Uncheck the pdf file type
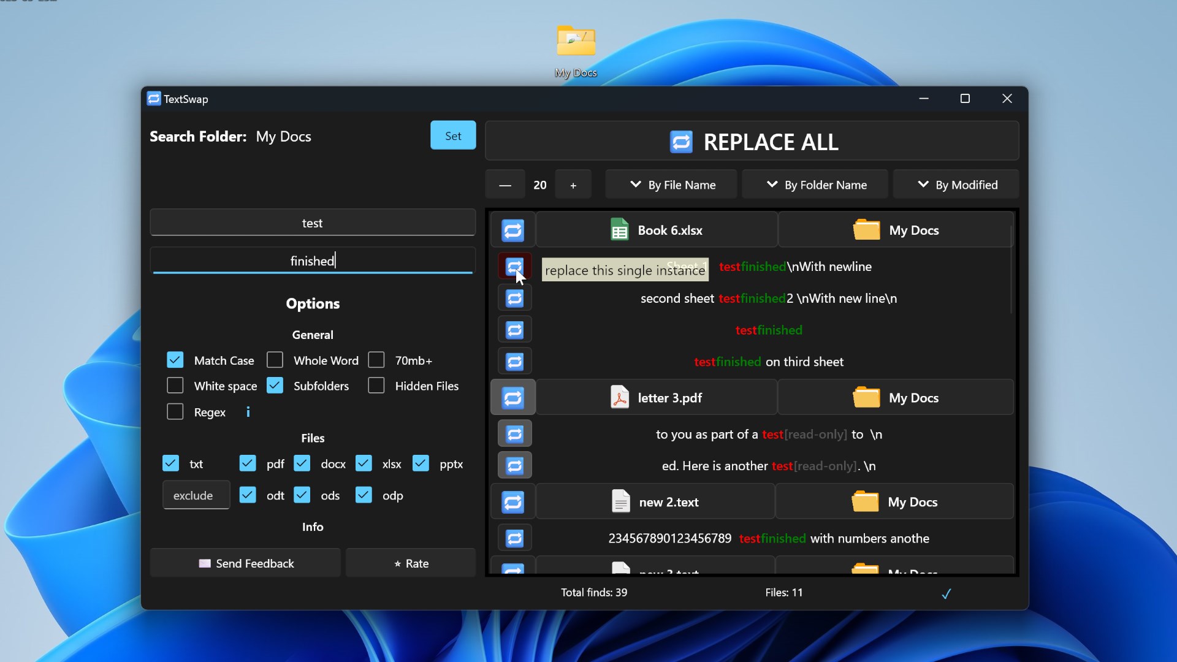Viewport: 1177px width, 662px height. (248, 463)
